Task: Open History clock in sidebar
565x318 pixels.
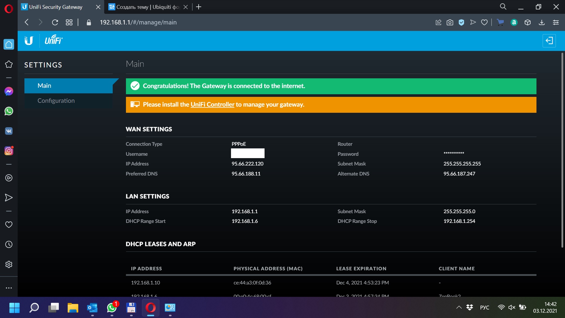Action: click(x=9, y=244)
